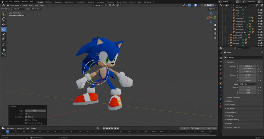Open the viewport Add menu
This screenshot has width=264, height=139.
point(37,5)
